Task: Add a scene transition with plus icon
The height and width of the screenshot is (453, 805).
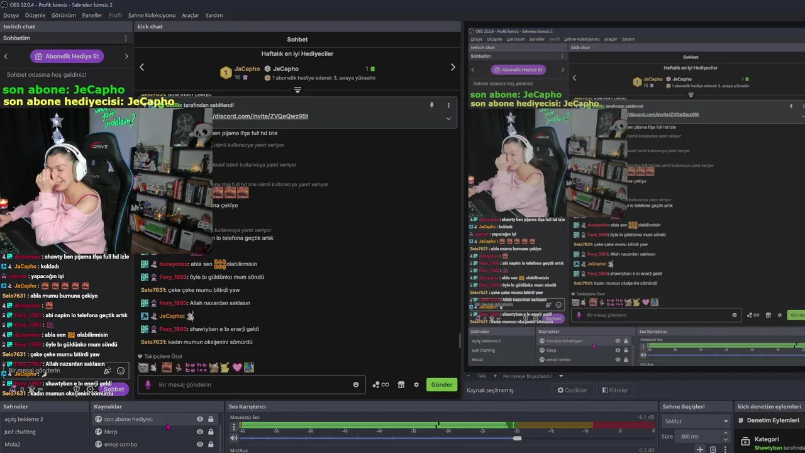Action: pos(700,449)
